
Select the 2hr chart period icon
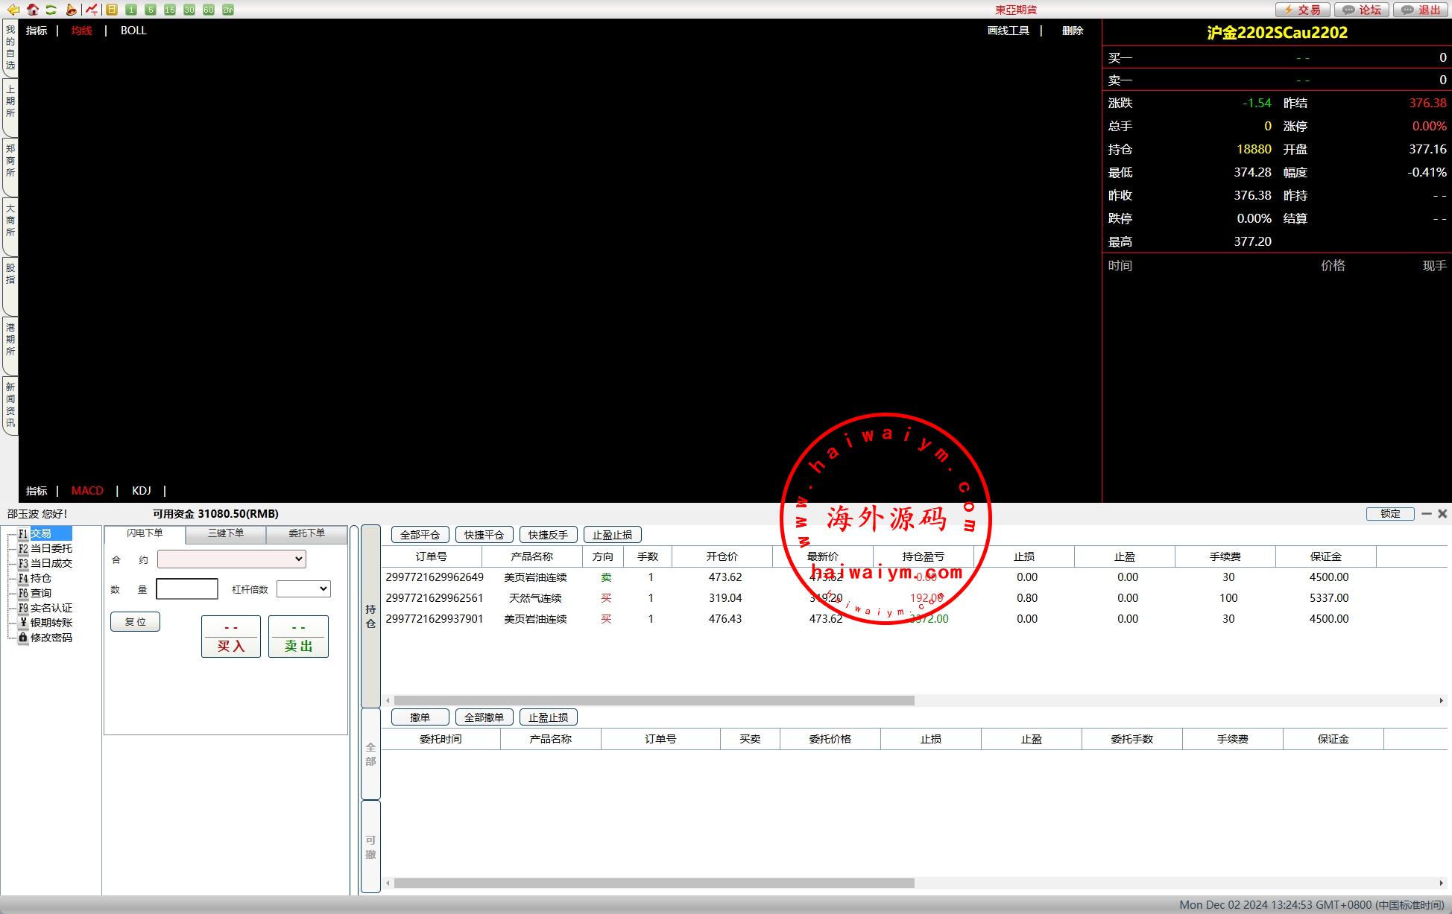click(228, 10)
